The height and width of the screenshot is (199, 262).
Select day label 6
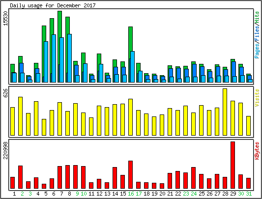(54, 194)
